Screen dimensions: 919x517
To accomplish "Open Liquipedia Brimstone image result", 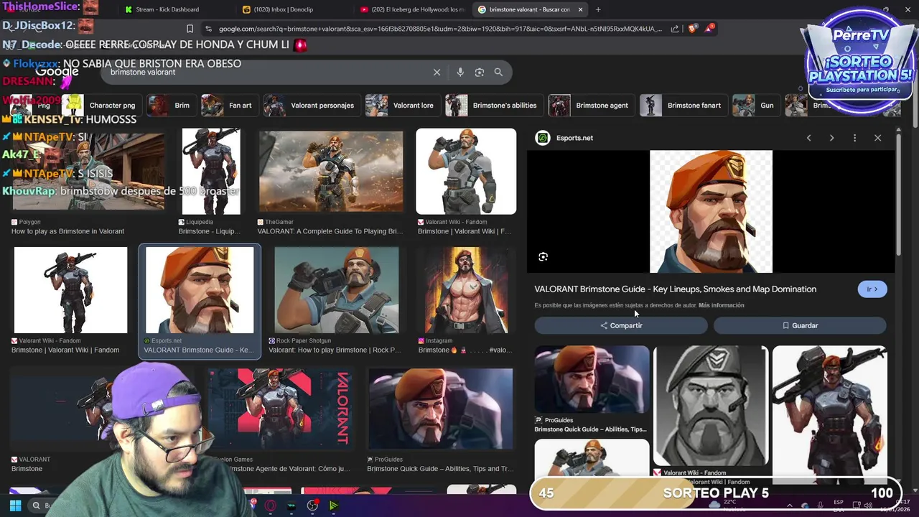I will pyautogui.click(x=211, y=172).
